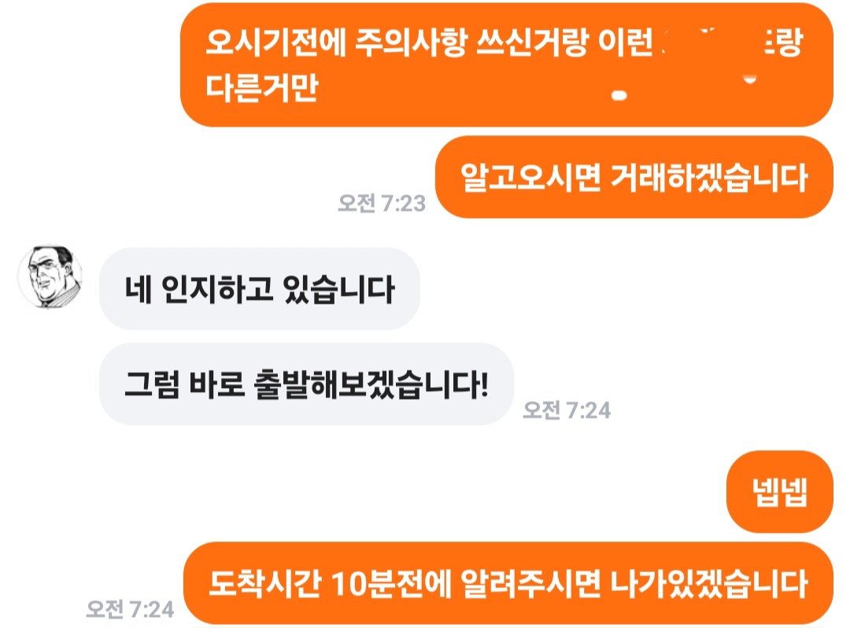This screenshot has width=850, height=628.
Task: Open the sender's cartoon face profile avatar
Action: [x=50, y=277]
